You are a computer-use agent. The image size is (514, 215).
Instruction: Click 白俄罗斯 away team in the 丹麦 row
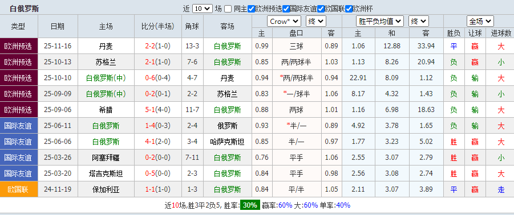(x=228, y=47)
